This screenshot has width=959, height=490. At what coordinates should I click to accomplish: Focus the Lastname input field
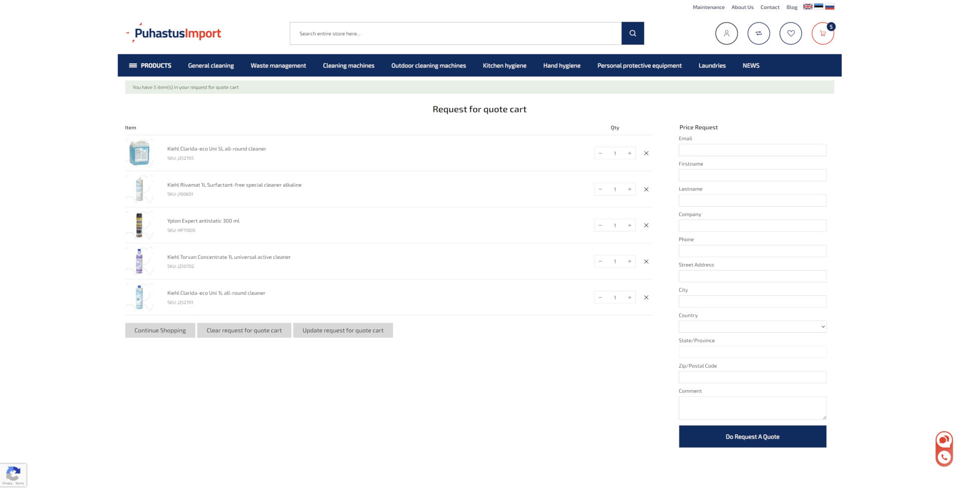pyautogui.click(x=752, y=201)
